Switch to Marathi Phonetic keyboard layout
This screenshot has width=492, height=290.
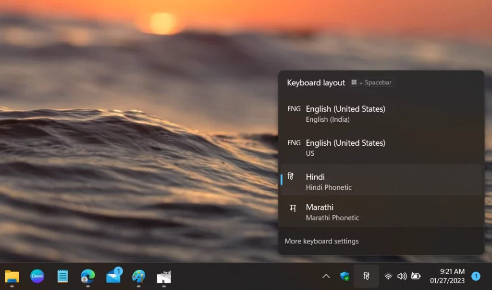click(381, 212)
